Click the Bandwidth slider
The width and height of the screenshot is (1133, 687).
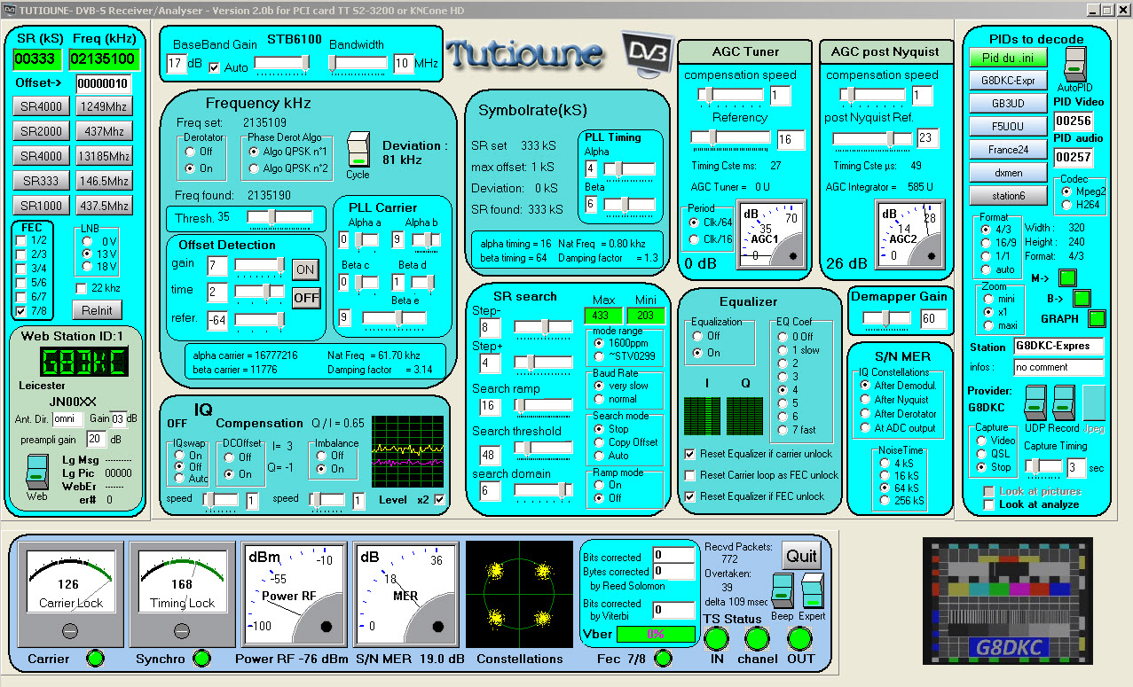[x=357, y=65]
